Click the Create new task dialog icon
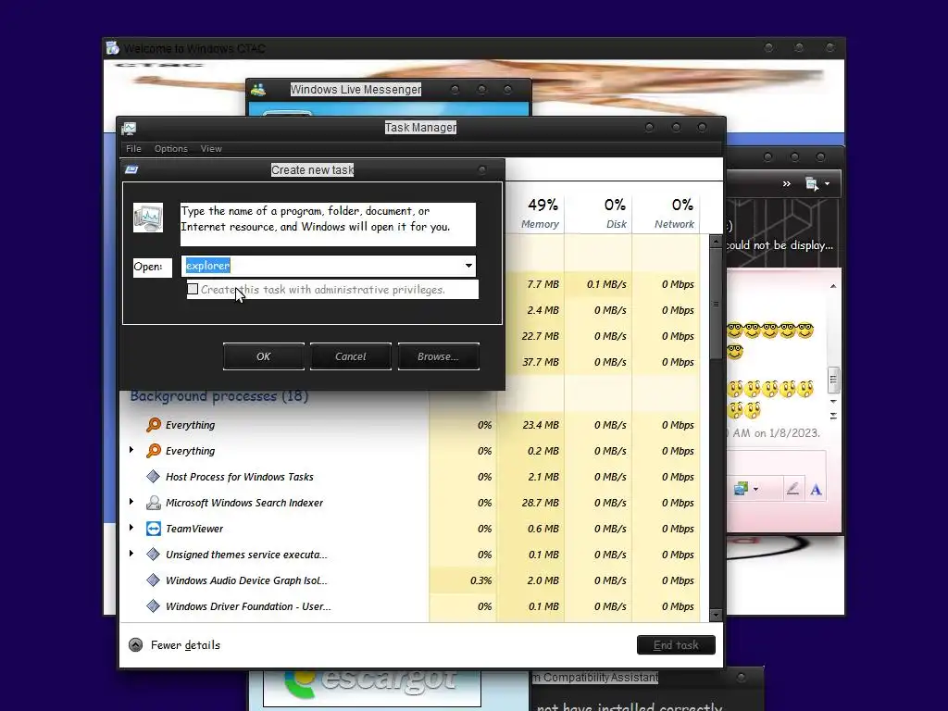This screenshot has width=948, height=711. (x=131, y=170)
